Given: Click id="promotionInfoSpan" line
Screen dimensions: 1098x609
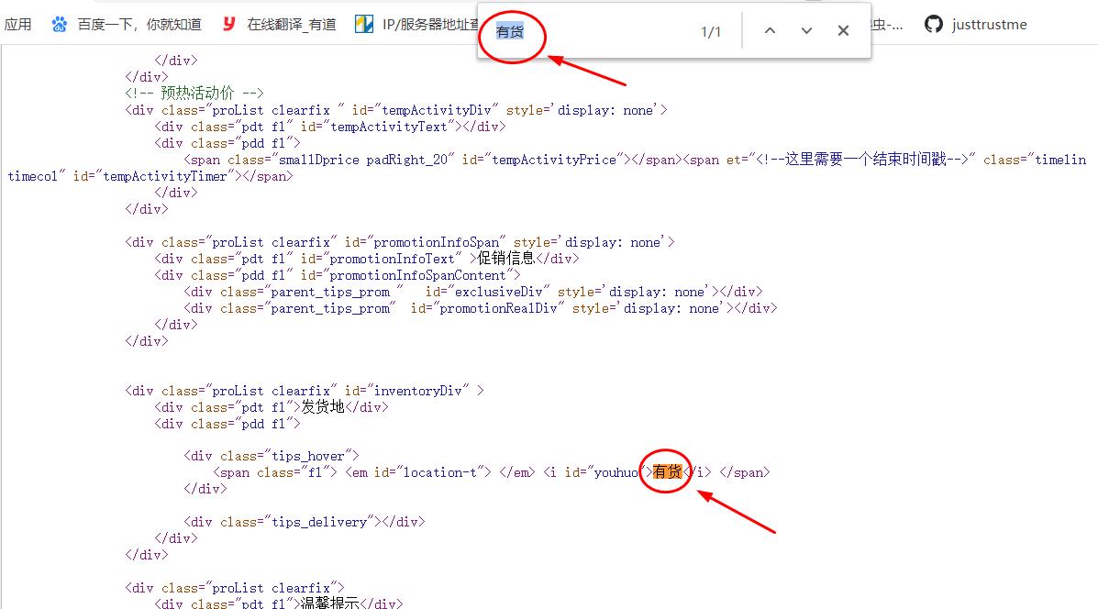Looking at the screenshot, I should [400, 242].
